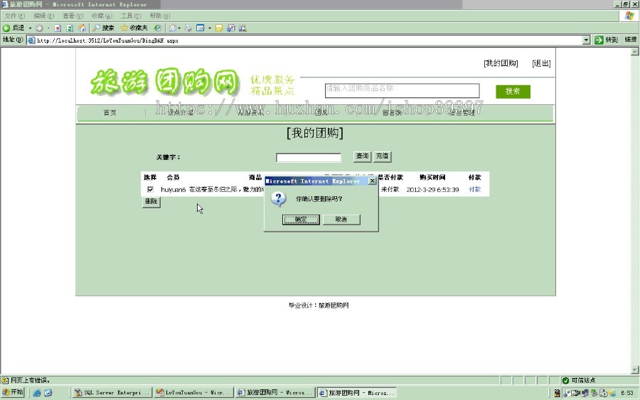Open the View (查看) menu
The width and height of the screenshot is (640, 400).
tap(73, 16)
